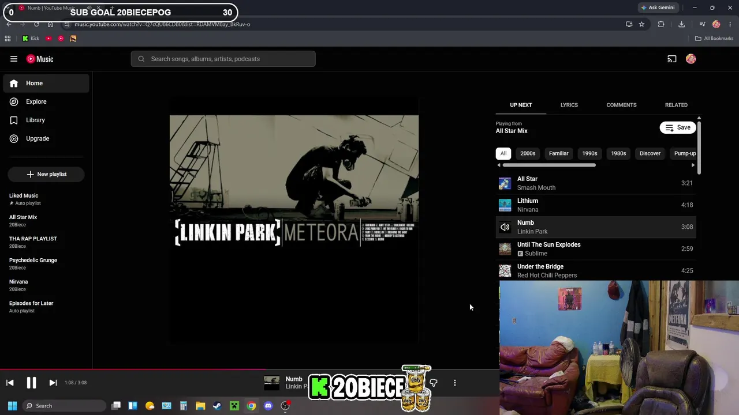
Task: Open the account profile avatar in YouTube Music
Action: point(691,59)
